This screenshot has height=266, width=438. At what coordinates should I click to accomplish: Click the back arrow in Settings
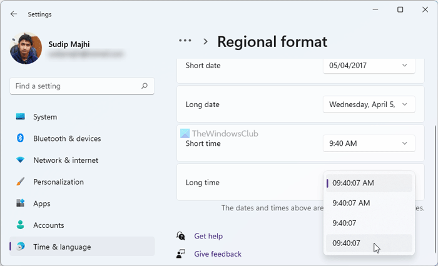tap(14, 14)
